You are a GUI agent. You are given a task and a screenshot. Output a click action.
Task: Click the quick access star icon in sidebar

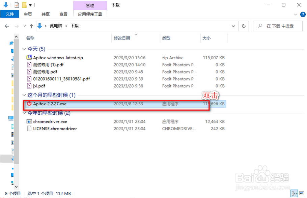[x=11, y=43]
